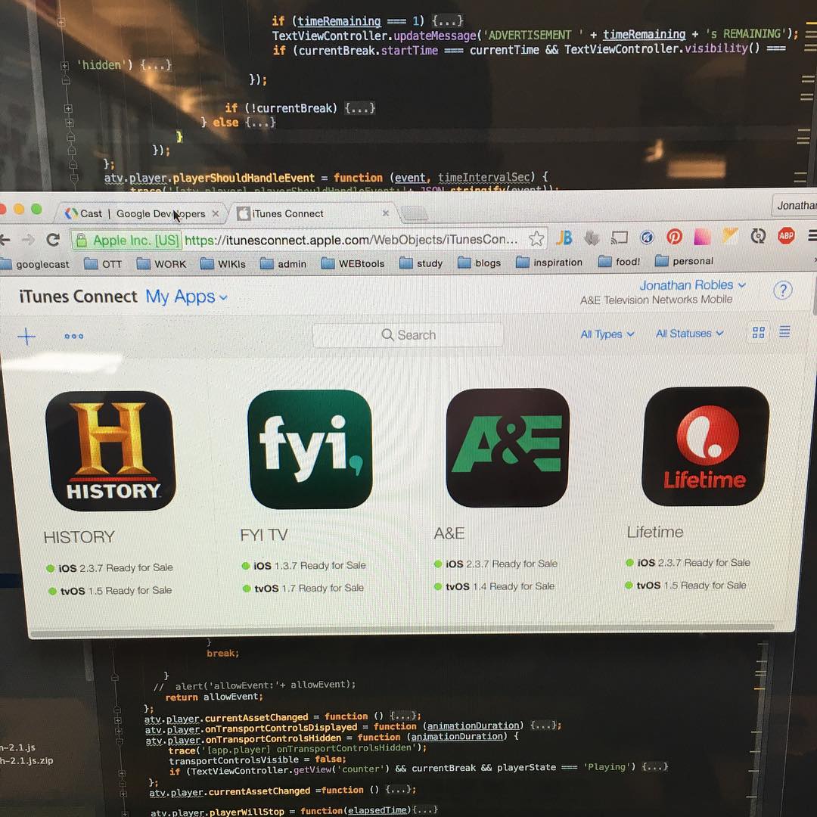Click the Lifetime app name link
Screen dimensions: 817x817
(x=654, y=533)
